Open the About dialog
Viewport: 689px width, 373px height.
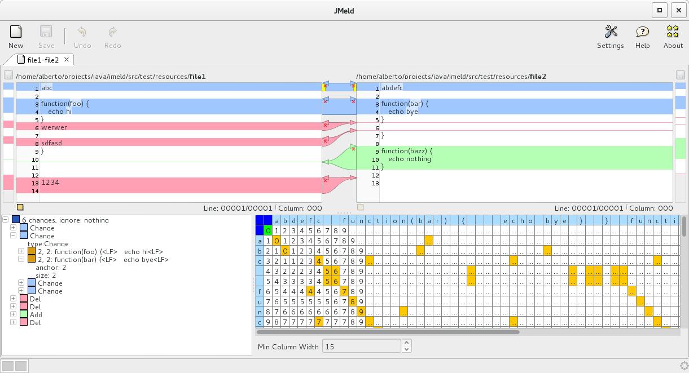click(x=673, y=37)
